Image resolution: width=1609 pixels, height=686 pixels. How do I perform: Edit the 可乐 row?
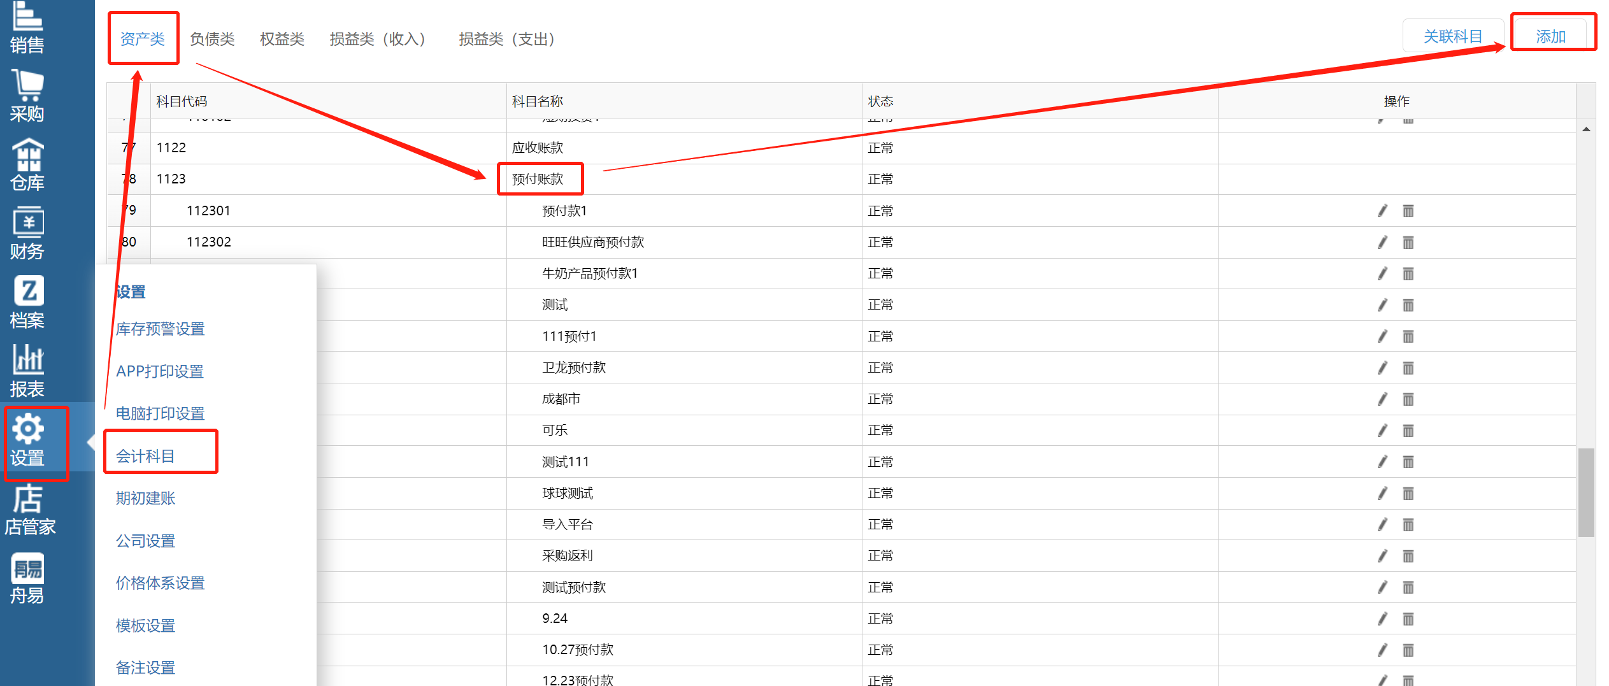[x=1382, y=431]
